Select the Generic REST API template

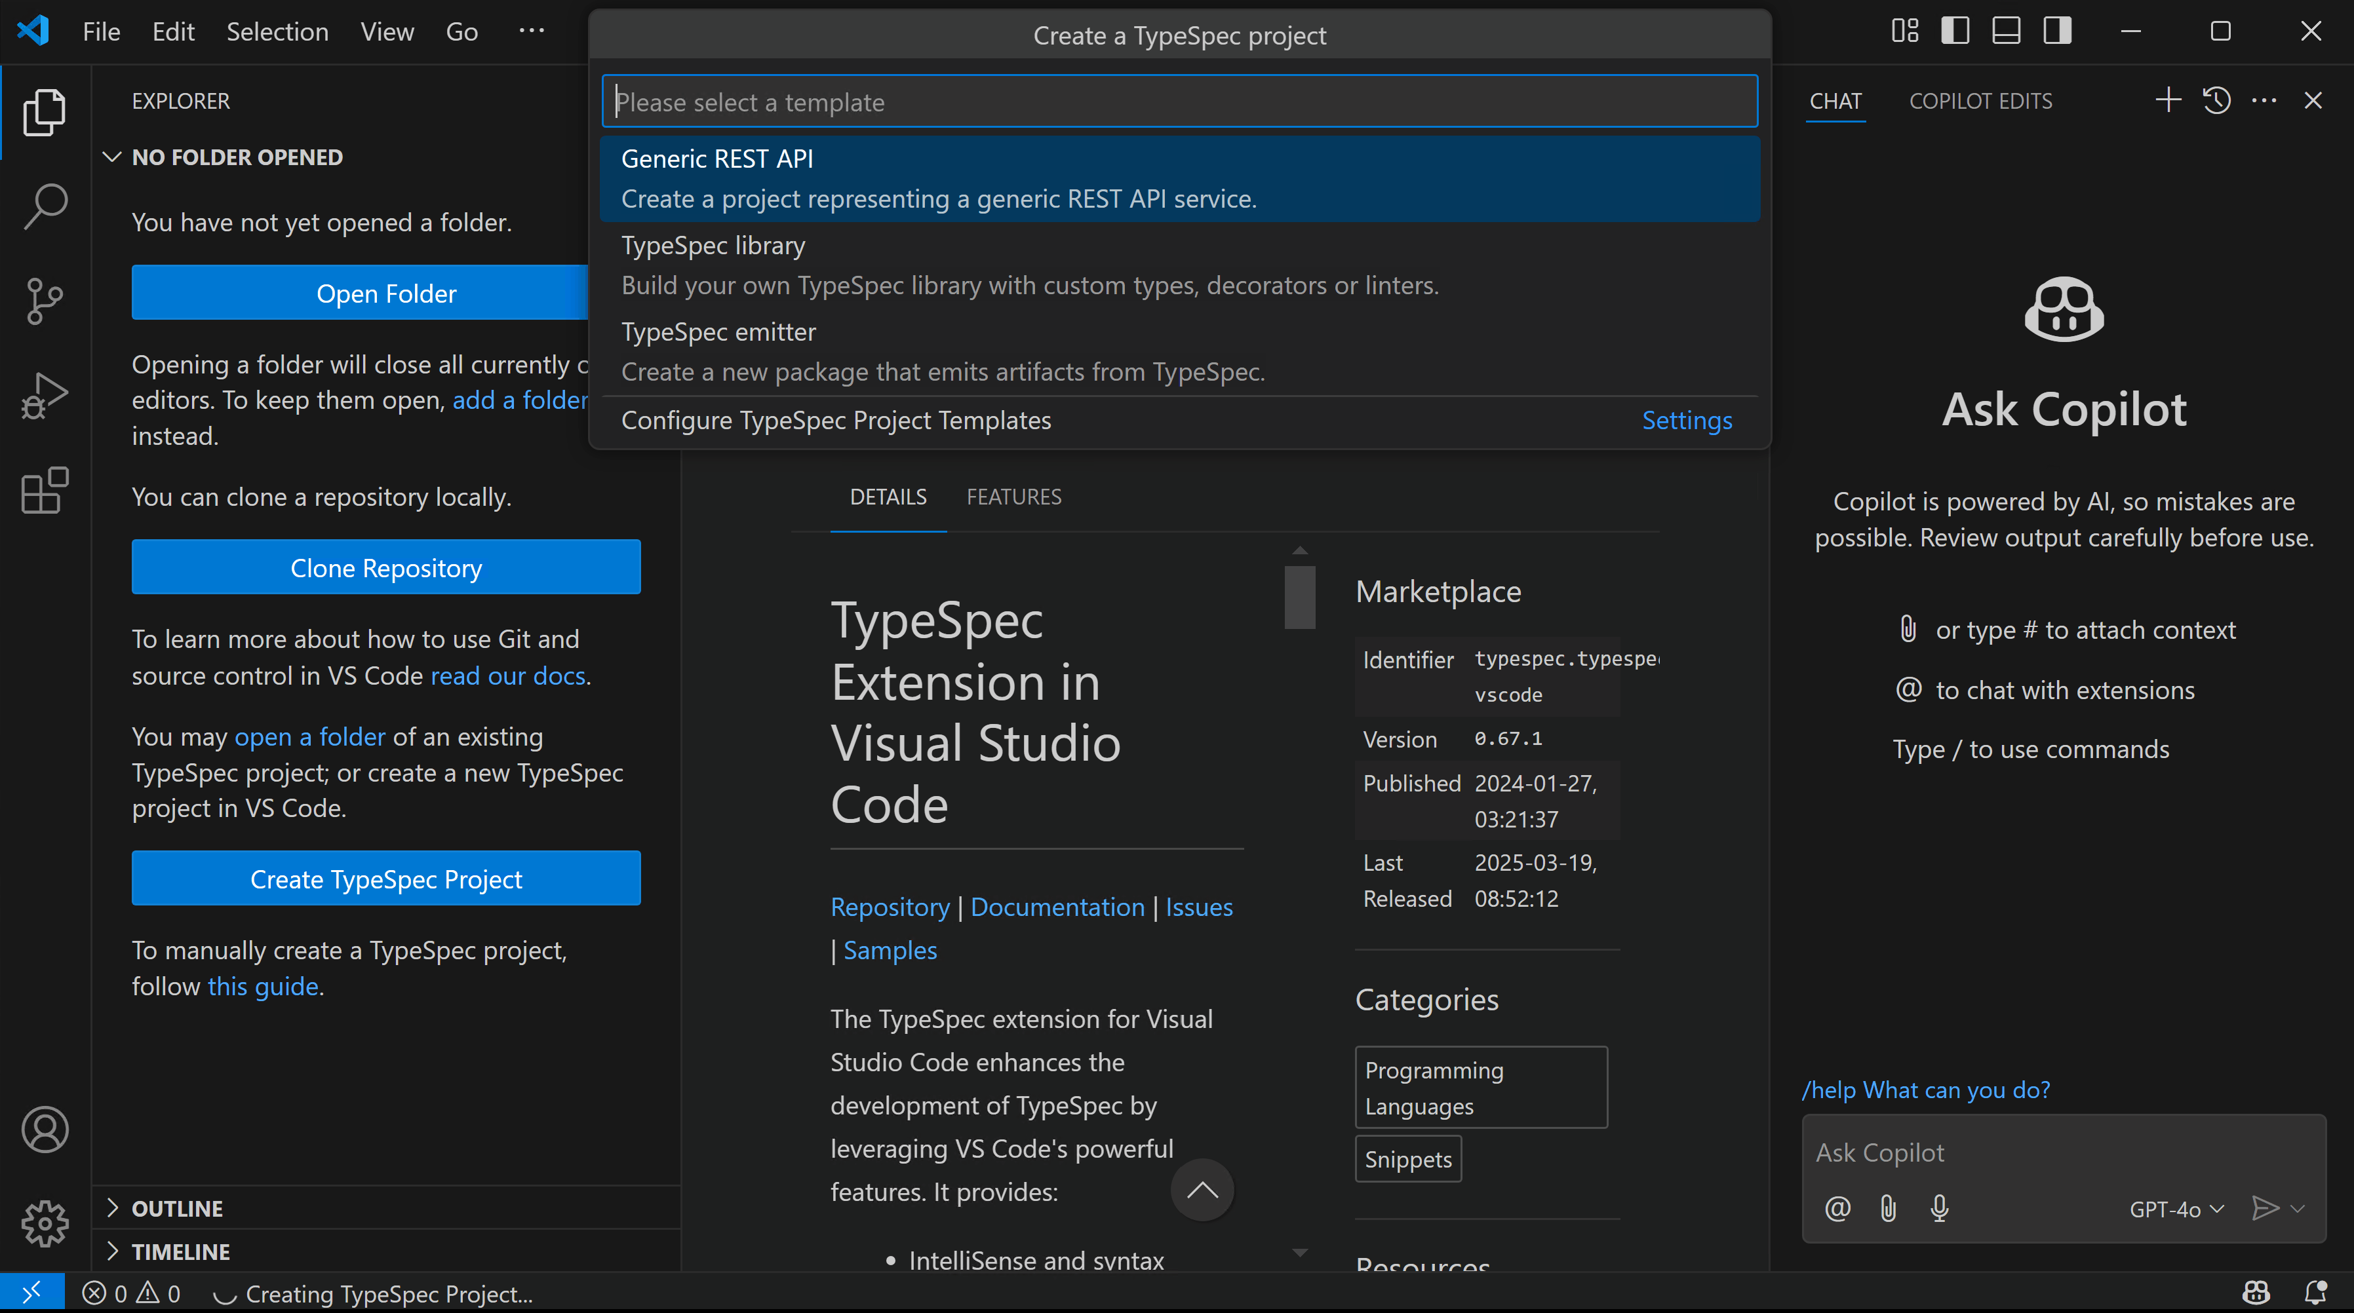point(1180,178)
